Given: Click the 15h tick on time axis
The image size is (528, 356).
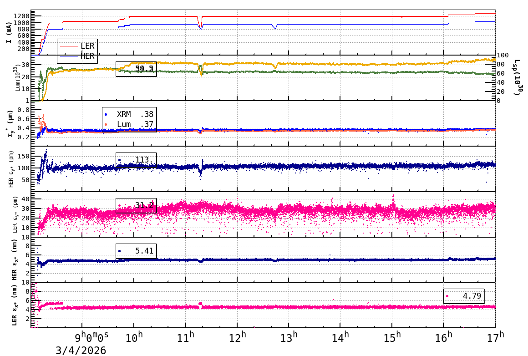Looking at the screenshot, I should pos(392,337).
